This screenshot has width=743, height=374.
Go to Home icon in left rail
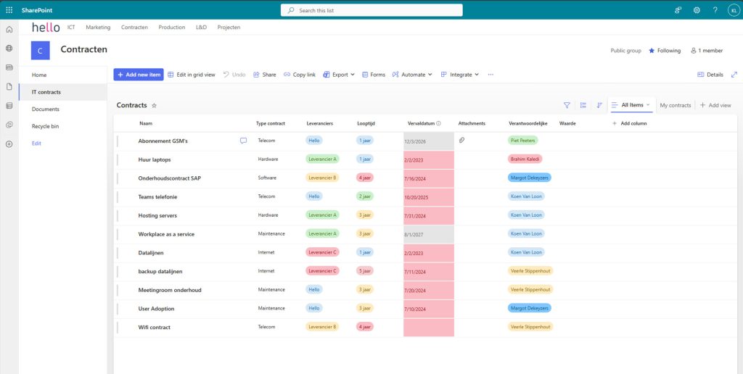[x=9, y=29]
